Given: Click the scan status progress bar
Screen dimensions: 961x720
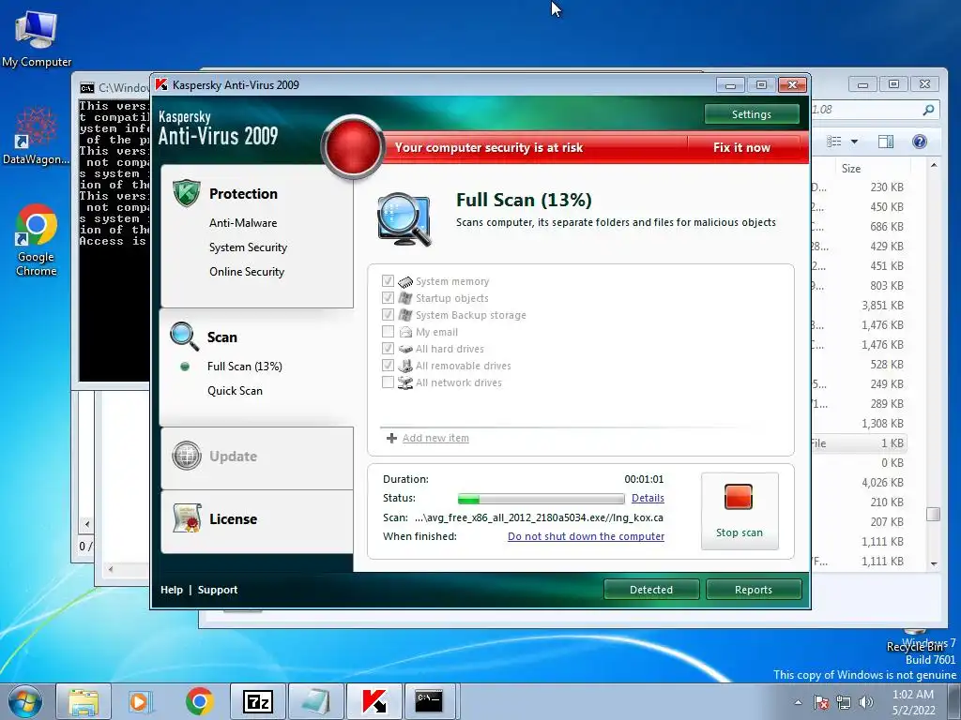Looking at the screenshot, I should (541, 499).
